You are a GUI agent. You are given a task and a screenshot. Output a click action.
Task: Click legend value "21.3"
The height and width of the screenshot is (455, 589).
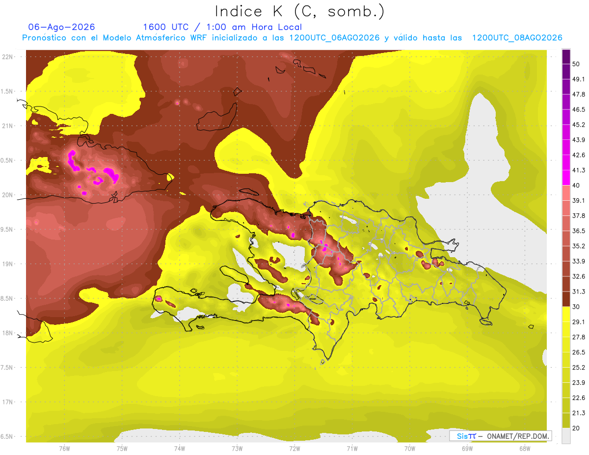[579, 413]
